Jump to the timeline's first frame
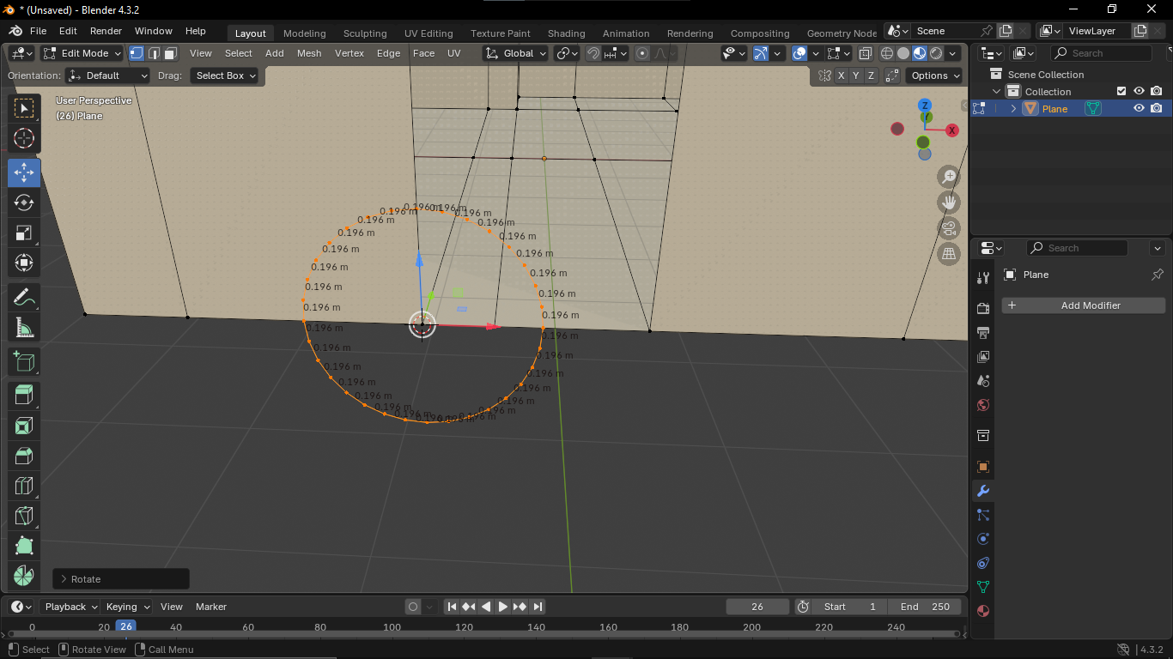The image size is (1173, 659). click(452, 607)
